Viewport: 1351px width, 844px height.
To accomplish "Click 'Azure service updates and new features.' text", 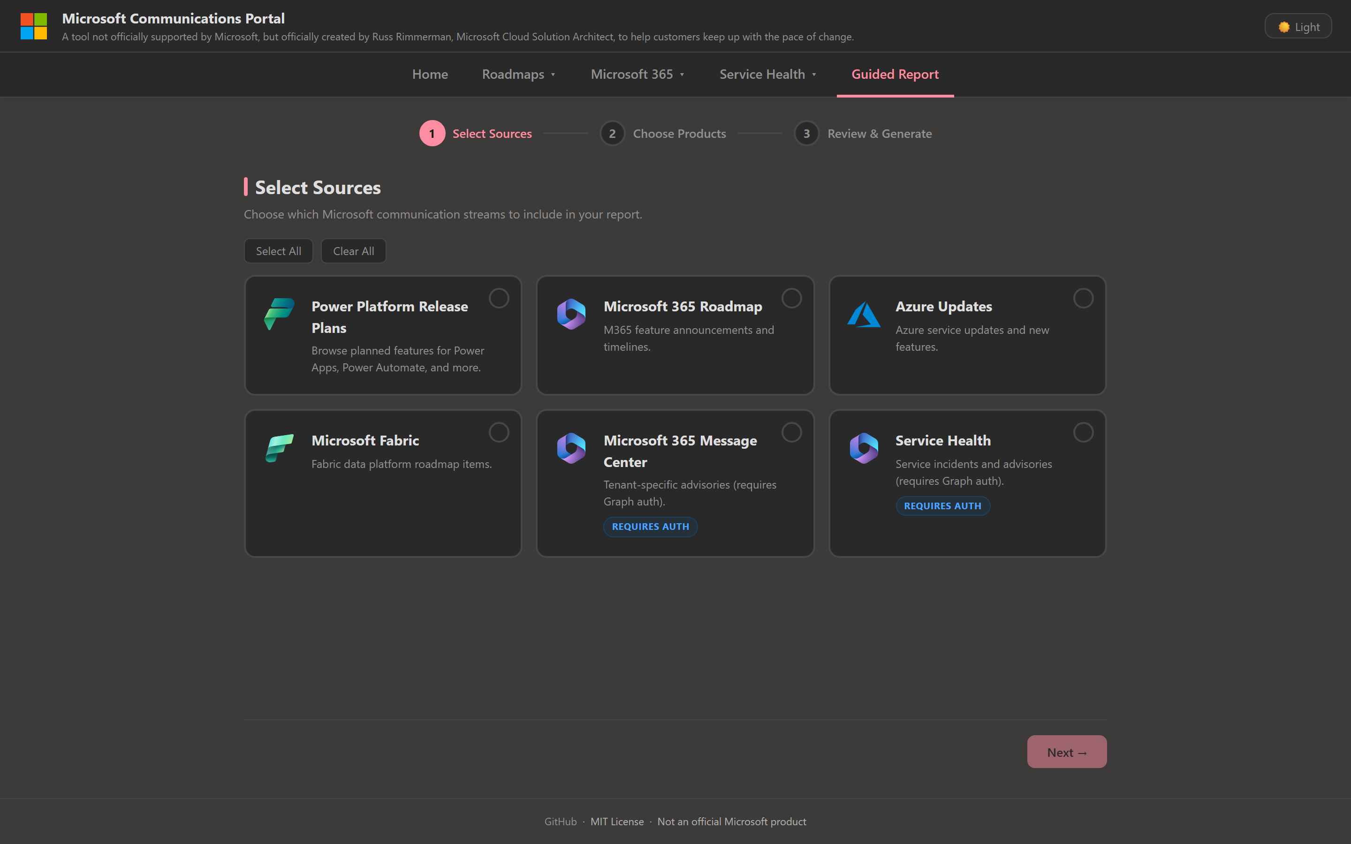I will 972,338.
